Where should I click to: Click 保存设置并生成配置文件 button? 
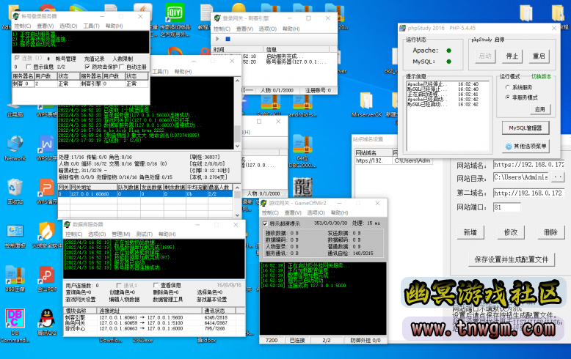click(512, 259)
